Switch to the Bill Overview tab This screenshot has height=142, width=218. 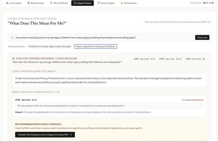36,3
